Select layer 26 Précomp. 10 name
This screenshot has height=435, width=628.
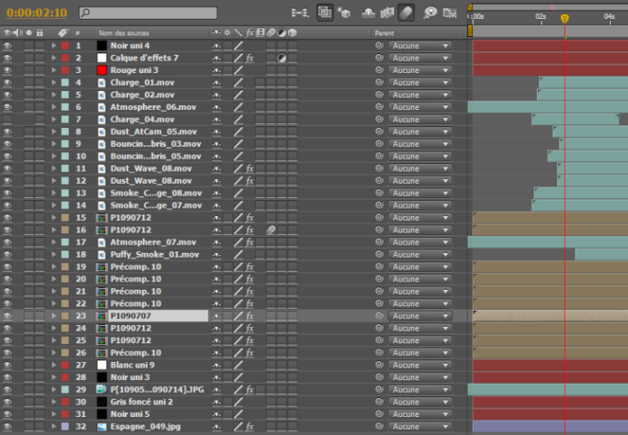(135, 353)
